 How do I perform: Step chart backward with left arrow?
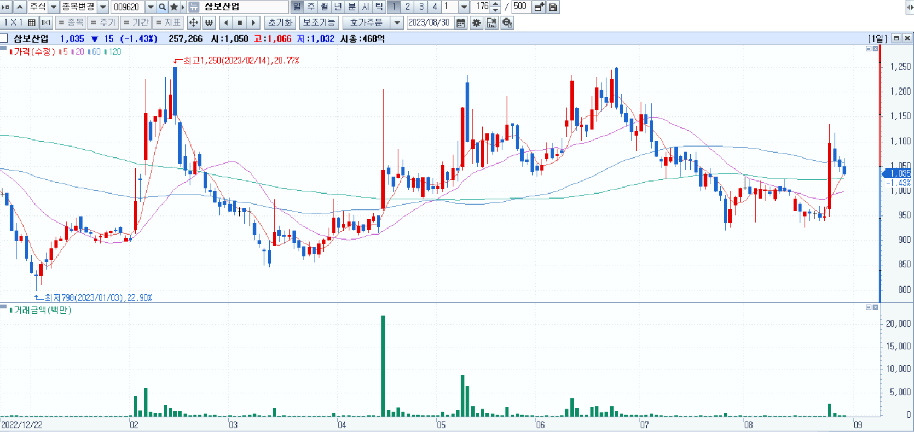click(226, 22)
